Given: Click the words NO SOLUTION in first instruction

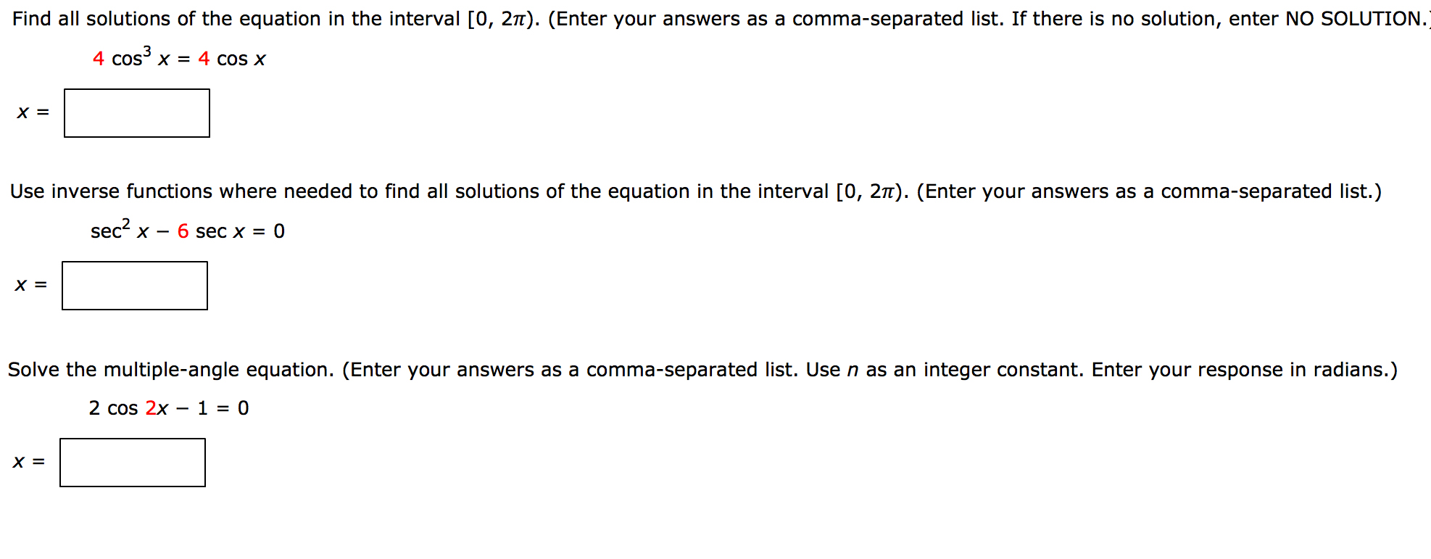Looking at the screenshot, I should [x=1353, y=19].
